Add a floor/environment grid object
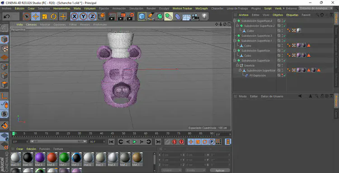 (186, 16)
